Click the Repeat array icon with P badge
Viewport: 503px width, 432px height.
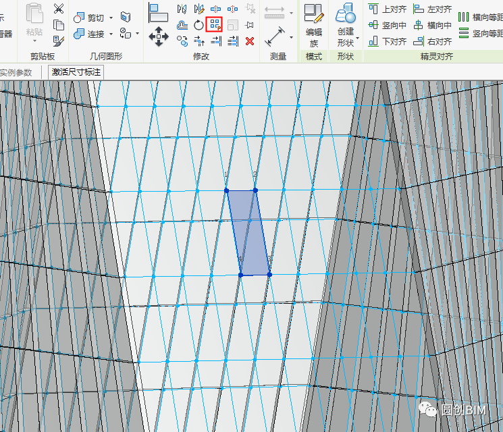tap(214, 25)
